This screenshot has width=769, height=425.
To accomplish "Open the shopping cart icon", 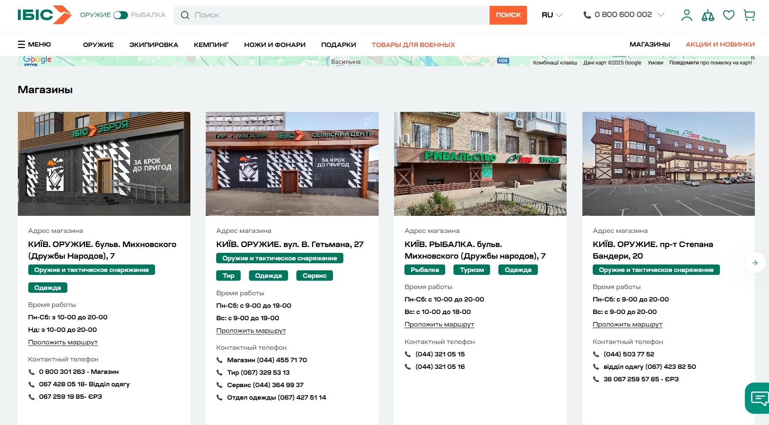I will coord(749,15).
